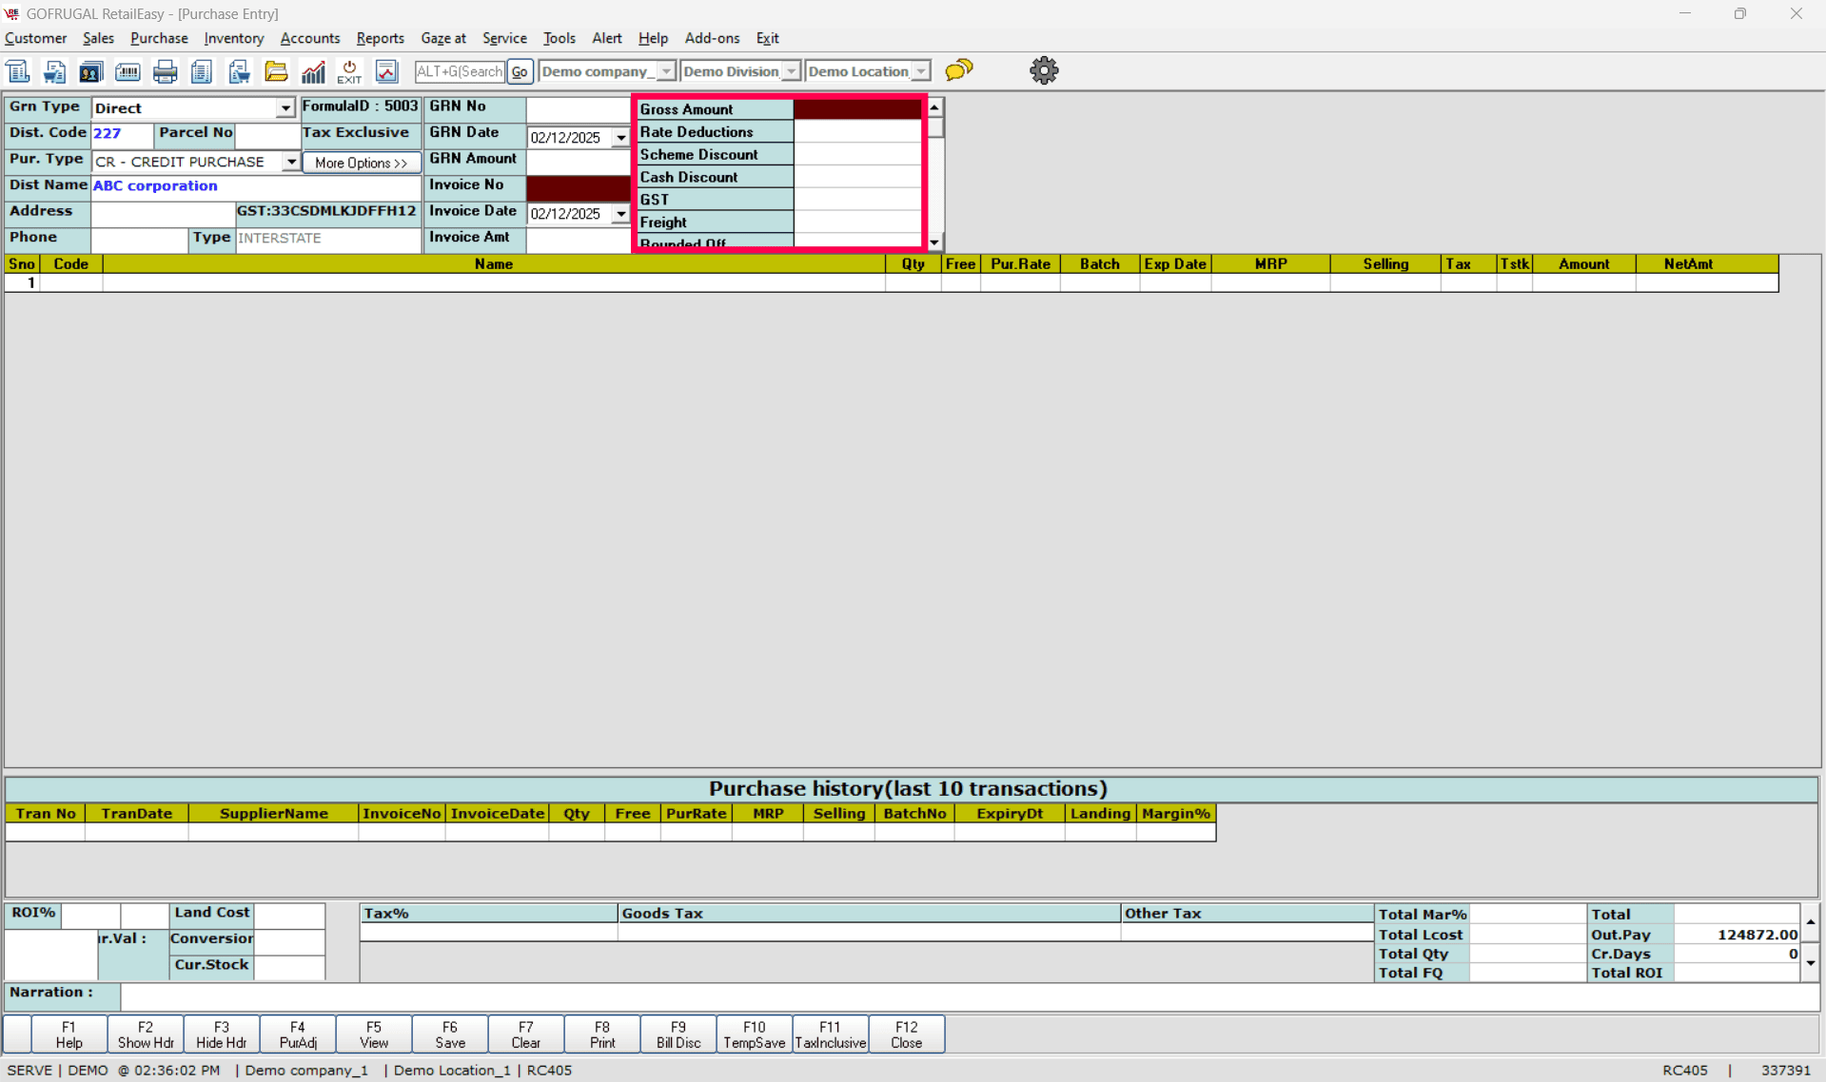The width and height of the screenshot is (1826, 1082).
Task: Open the Add-ons menu
Action: (712, 38)
